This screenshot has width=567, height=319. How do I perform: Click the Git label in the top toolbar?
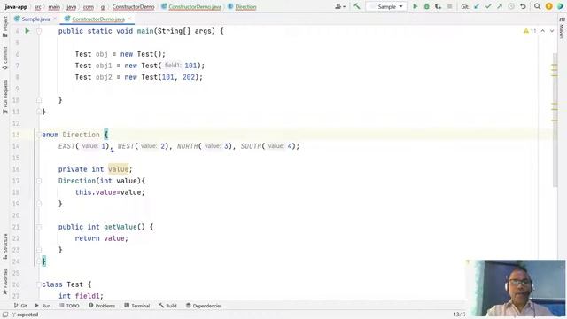click(464, 6)
